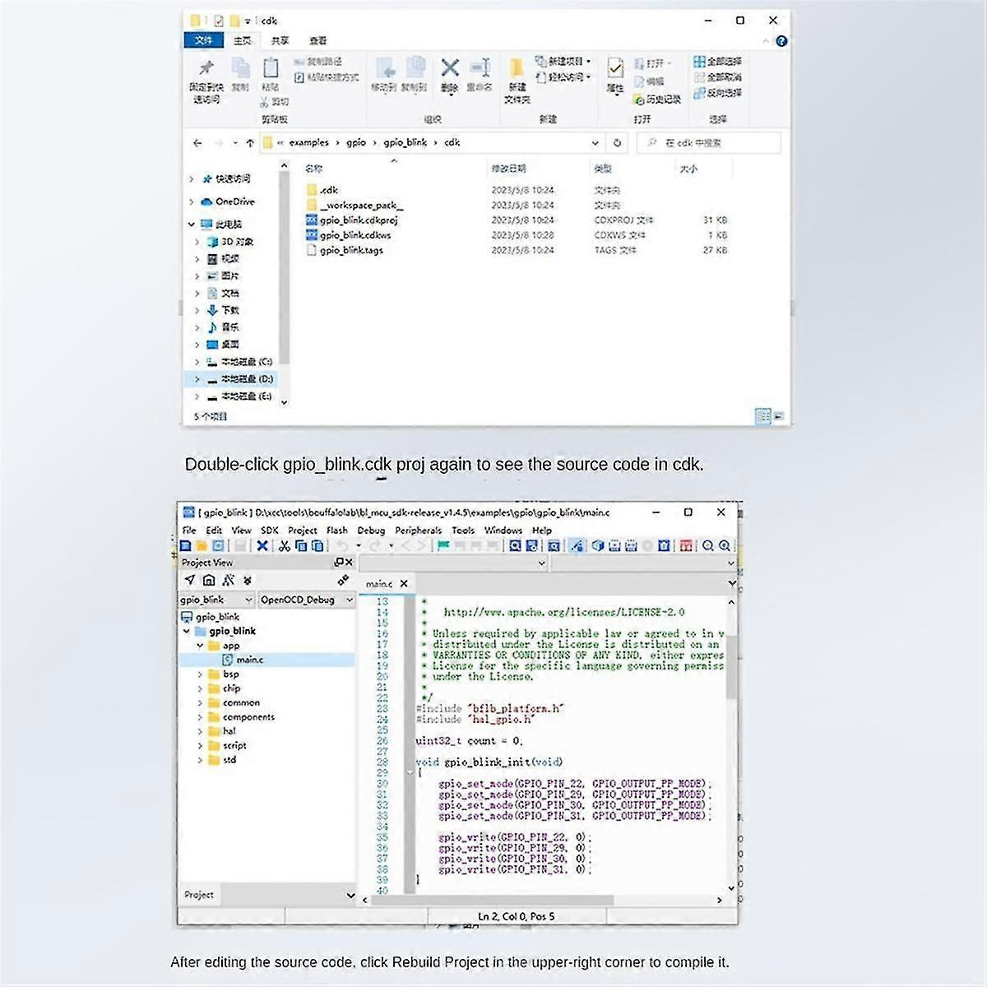Click 反向选择 invert selection in Explorer ribbon
987x987 pixels.
click(x=717, y=93)
